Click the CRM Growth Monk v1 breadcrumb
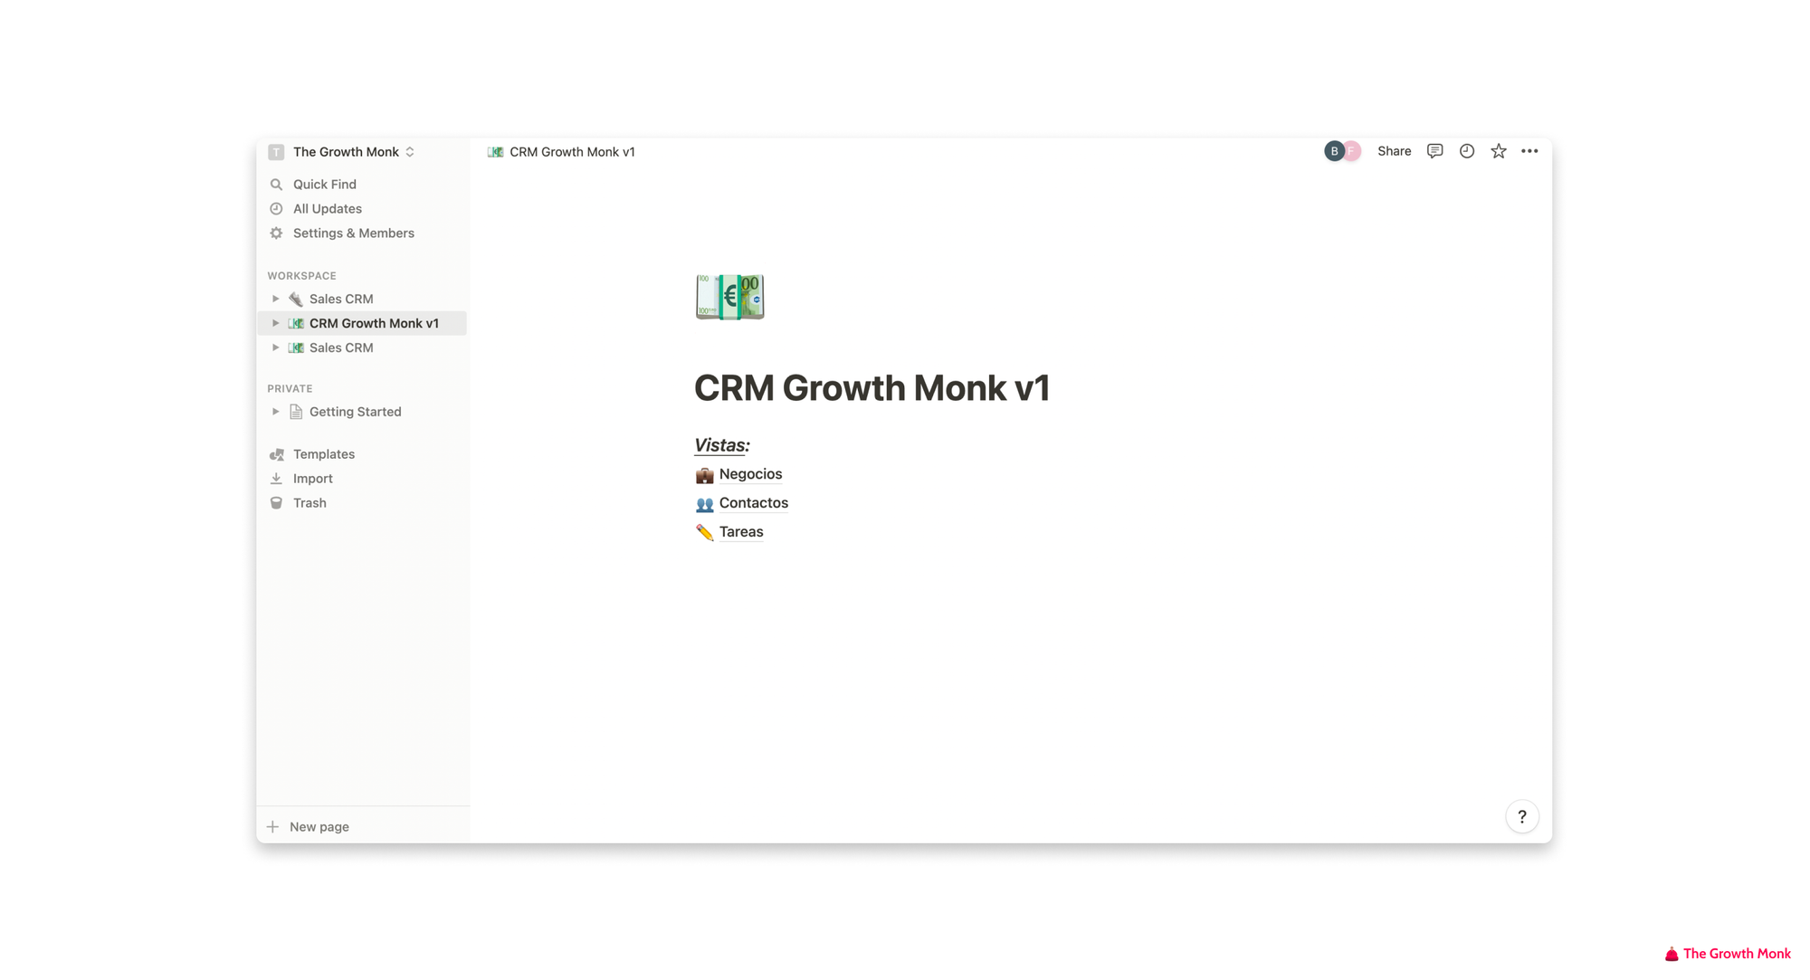The width and height of the screenshot is (1810, 980). [x=572, y=152]
